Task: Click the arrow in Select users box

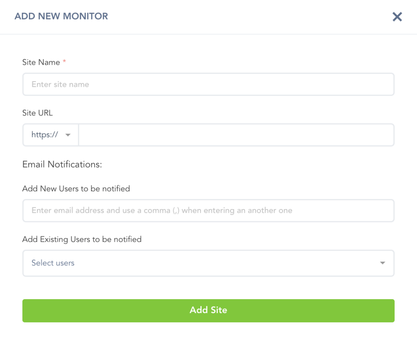Action: click(382, 263)
